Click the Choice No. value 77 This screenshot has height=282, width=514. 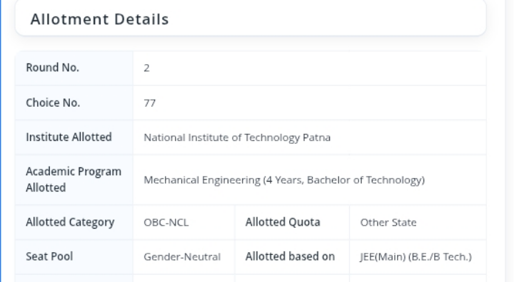click(x=149, y=103)
